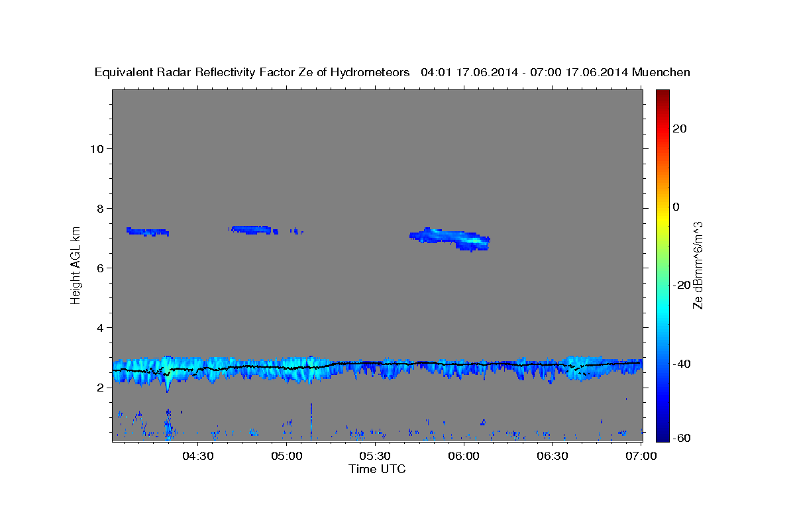The height and width of the screenshot is (530, 795).
Task: Click the '07:00' time tick label
Action: 641,456
